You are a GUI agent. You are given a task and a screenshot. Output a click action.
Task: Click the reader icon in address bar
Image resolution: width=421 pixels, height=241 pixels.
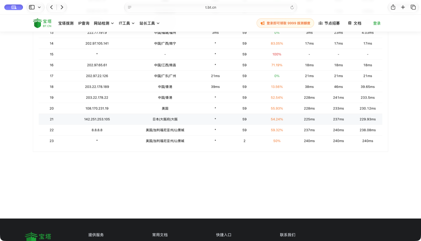coord(130,7)
